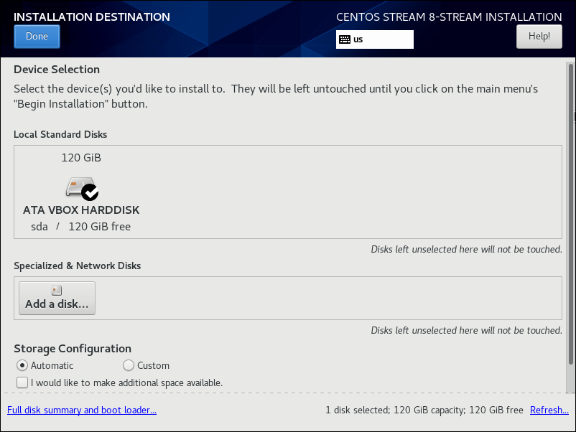Click the ATA VBOX HARDDISK name label

81,210
